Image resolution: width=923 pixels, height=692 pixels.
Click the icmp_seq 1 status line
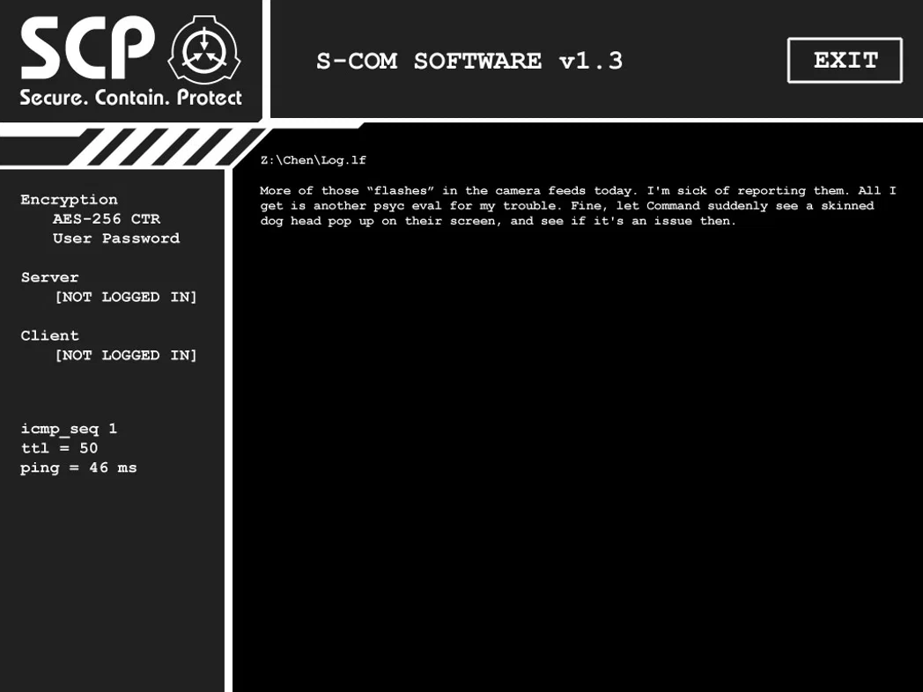(69, 429)
